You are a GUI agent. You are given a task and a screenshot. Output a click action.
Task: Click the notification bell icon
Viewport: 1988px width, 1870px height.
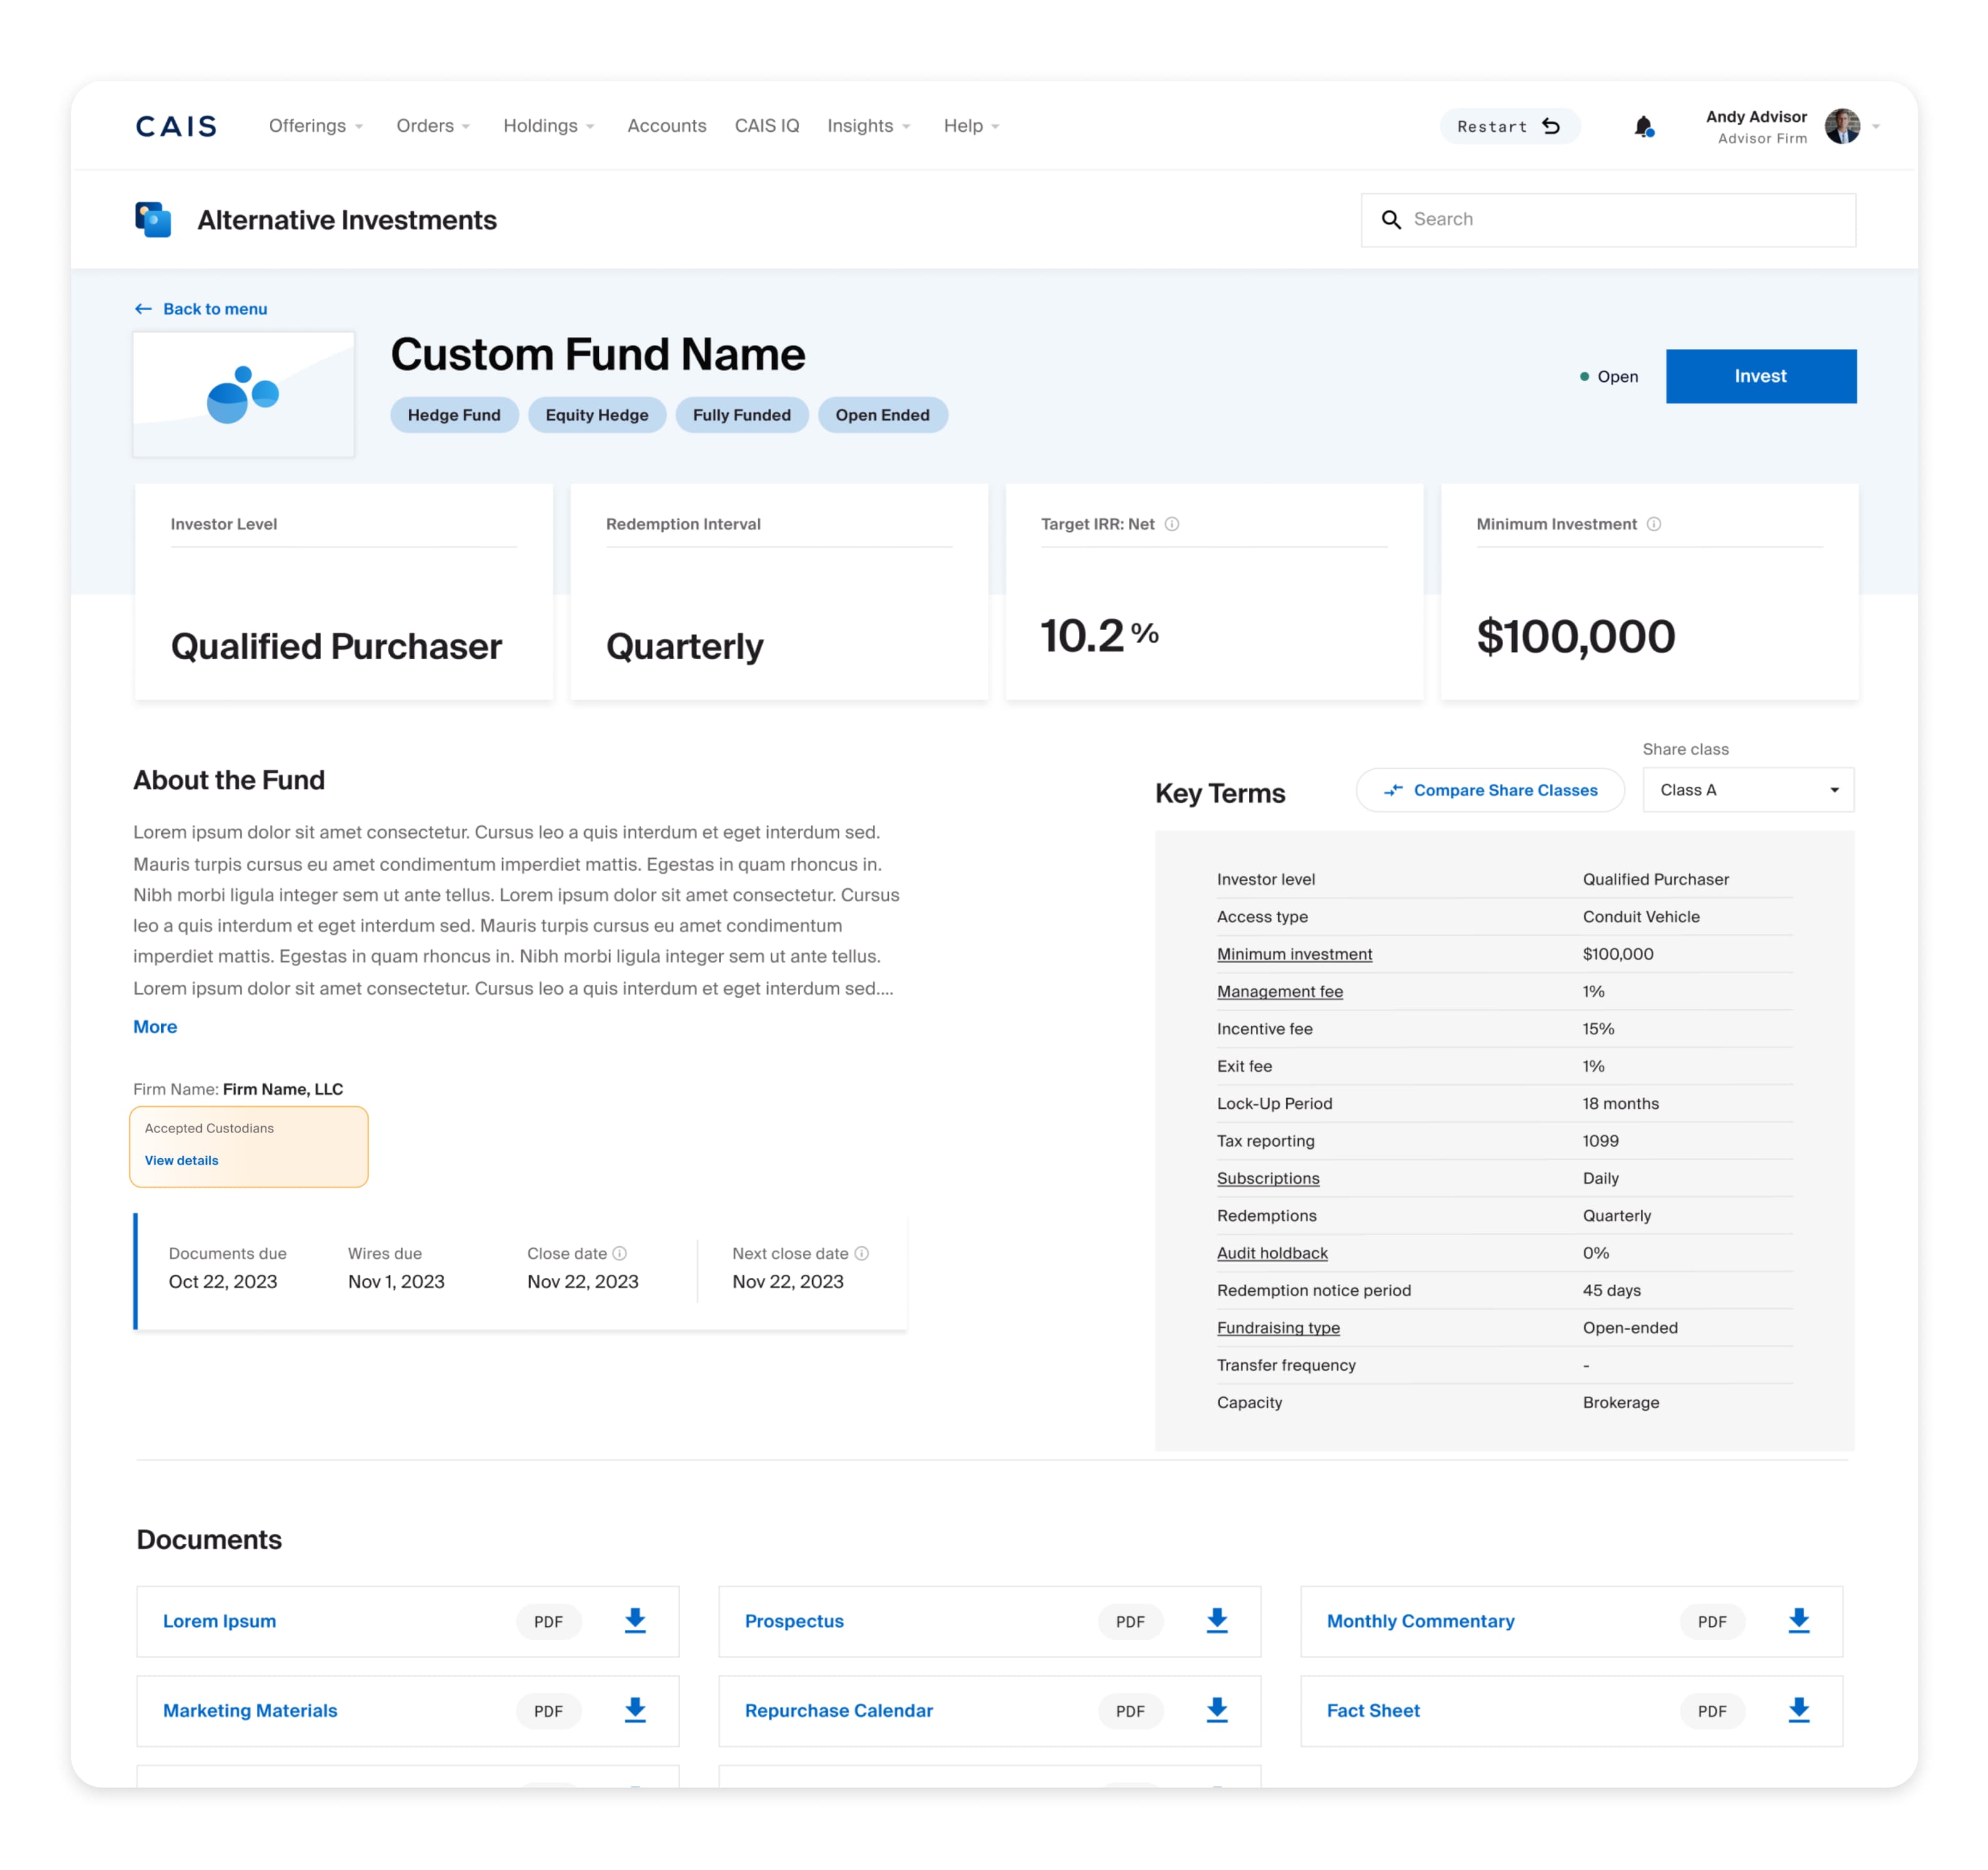click(x=1642, y=127)
